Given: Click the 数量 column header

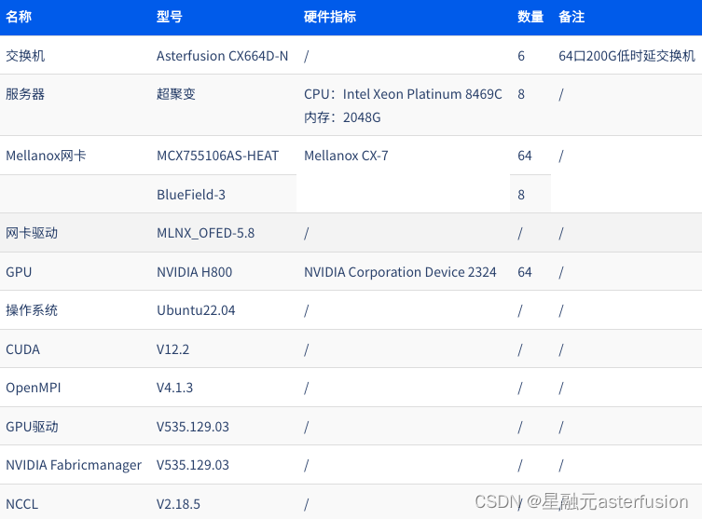Looking at the screenshot, I should click(530, 17).
